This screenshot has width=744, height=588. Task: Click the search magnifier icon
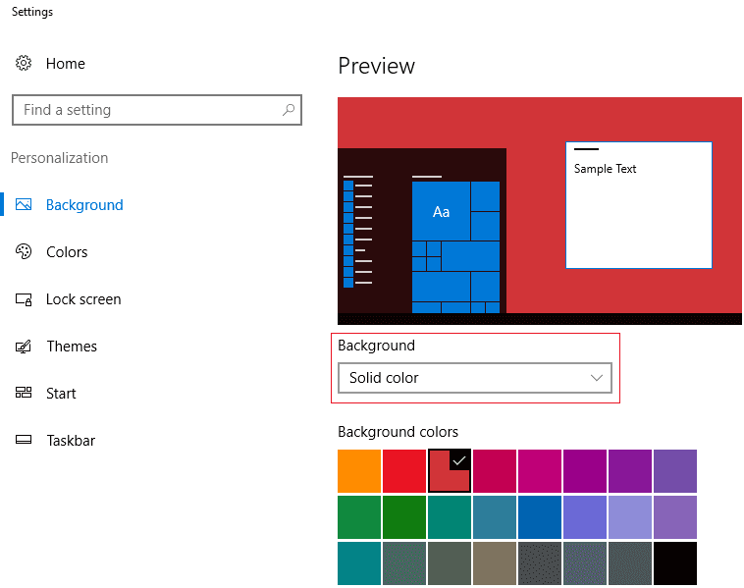tap(289, 110)
